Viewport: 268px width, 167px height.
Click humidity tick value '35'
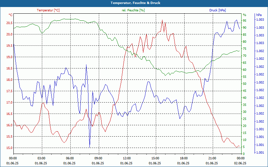click(x=245, y=105)
